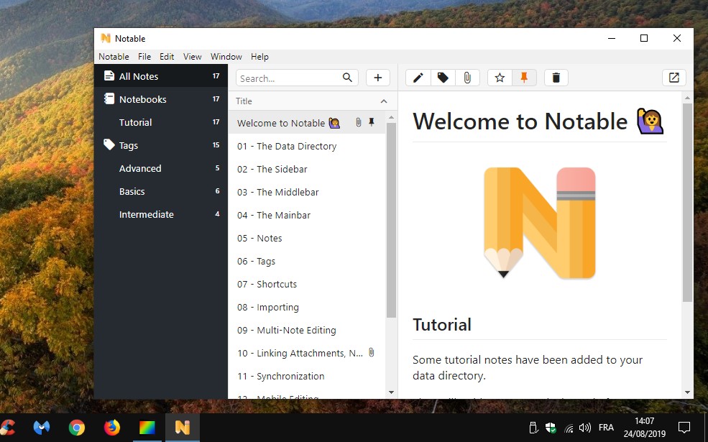
Task: Filter by the Basics tag
Action: pos(161,191)
